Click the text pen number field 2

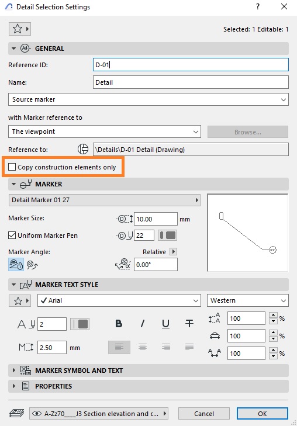(x=52, y=324)
